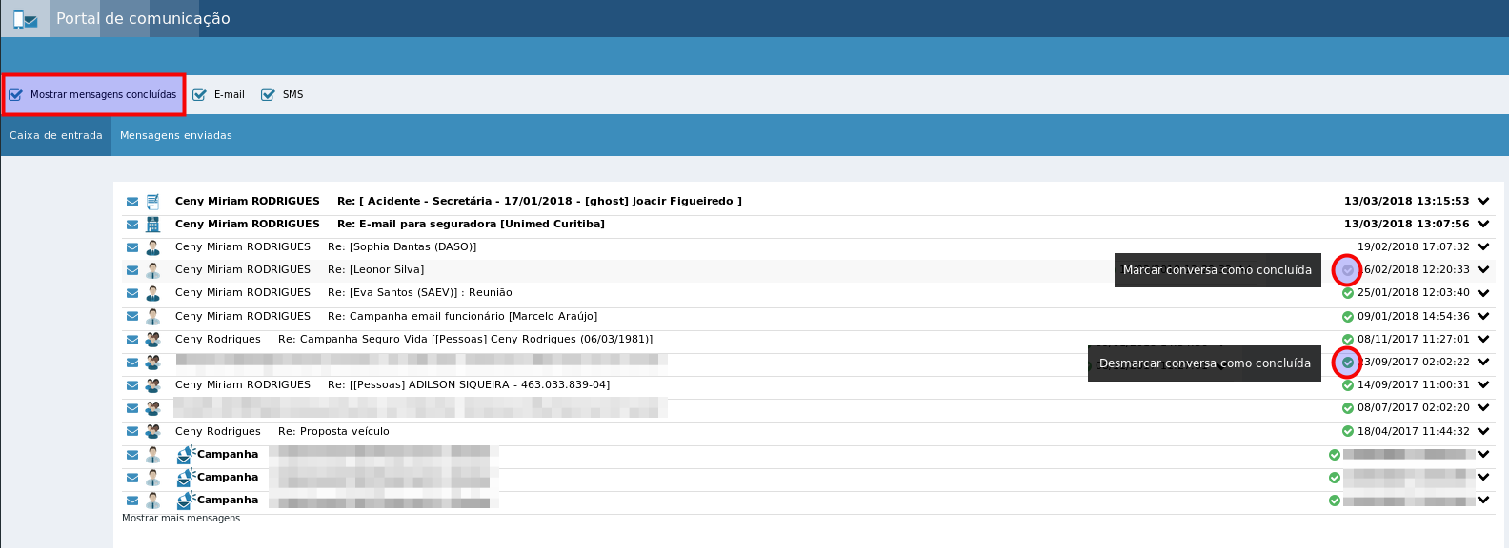Unmark concluded conversation dated 09/2017 02:02:22

(1347, 363)
